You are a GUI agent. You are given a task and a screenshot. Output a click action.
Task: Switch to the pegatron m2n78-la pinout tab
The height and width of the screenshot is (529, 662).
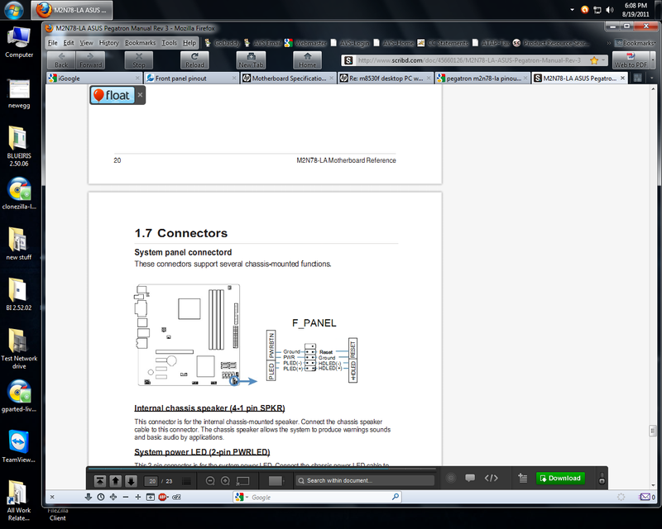click(x=482, y=78)
